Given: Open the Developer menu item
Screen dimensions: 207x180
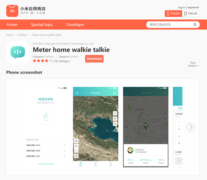Looking at the screenshot, I should point(75,24).
